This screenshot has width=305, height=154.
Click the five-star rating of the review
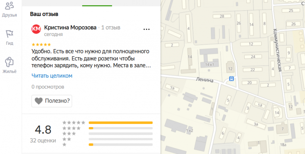(x=41, y=45)
